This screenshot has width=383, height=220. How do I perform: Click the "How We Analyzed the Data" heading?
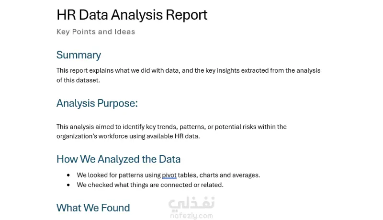pyautogui.click(x=118, y=159)
